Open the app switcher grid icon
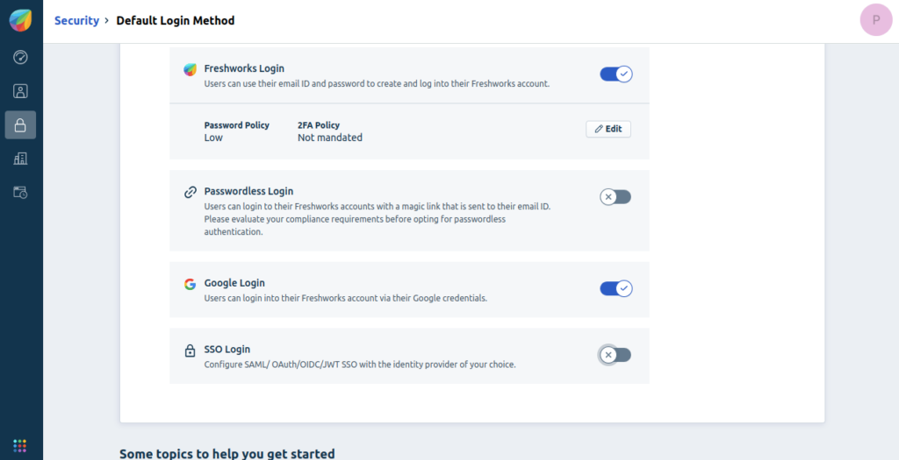Viewport: 899px width, 460px height. [20, 446]
